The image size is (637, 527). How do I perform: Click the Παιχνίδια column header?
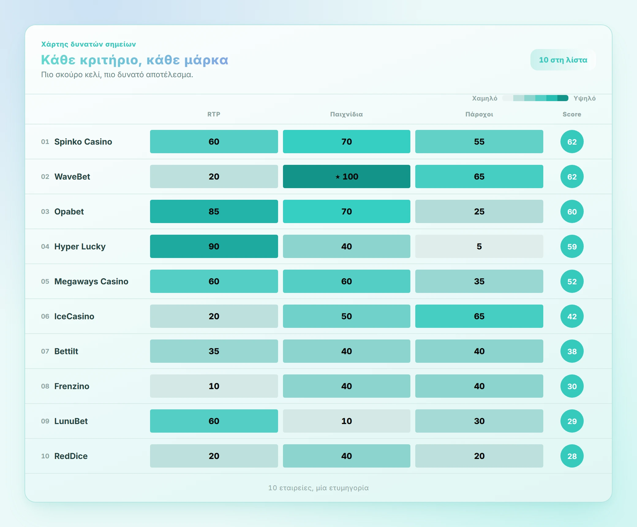[346, 114]
